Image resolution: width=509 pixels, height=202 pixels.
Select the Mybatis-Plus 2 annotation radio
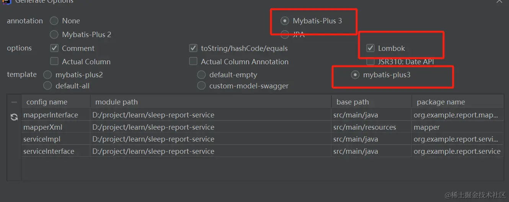(x=54, y=34)
